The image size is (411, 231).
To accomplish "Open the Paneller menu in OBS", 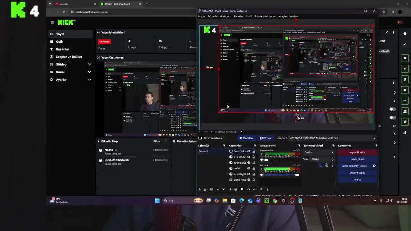I will (238, 16).
